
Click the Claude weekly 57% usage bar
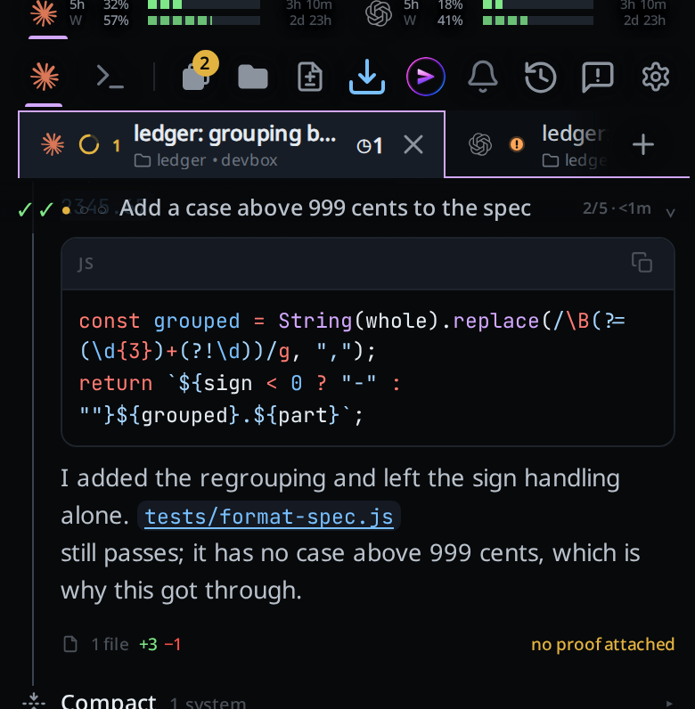coord(204,20)
